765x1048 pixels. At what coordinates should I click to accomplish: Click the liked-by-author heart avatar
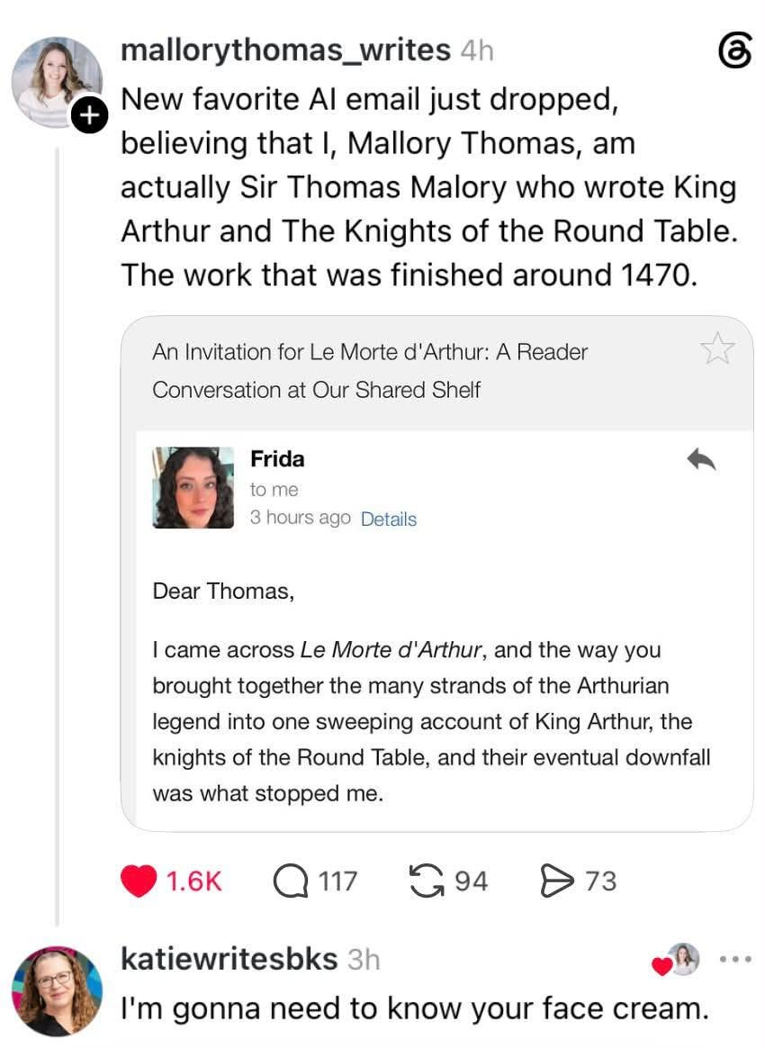tap(676, 961)
